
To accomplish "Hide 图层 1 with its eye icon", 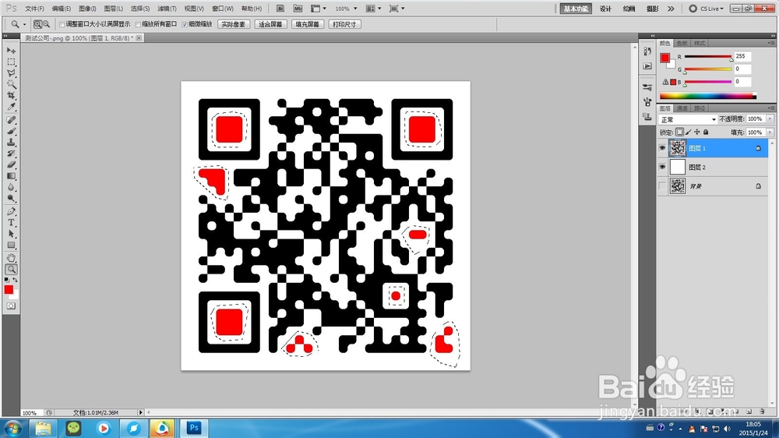I will 662,148.
